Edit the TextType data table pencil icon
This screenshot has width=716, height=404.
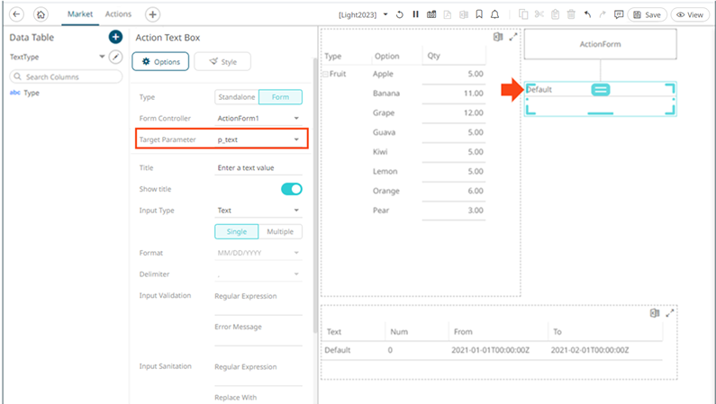[114, 57]
